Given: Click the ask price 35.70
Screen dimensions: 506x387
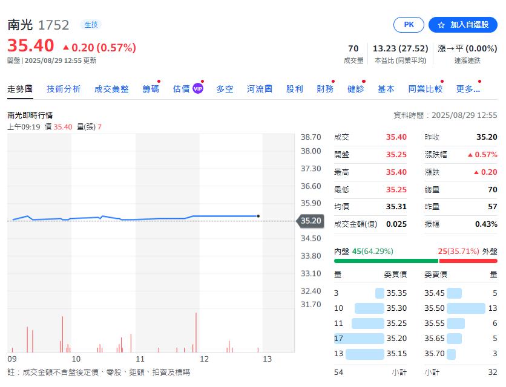Looking at the screenshot, I should tap(435, 354).
